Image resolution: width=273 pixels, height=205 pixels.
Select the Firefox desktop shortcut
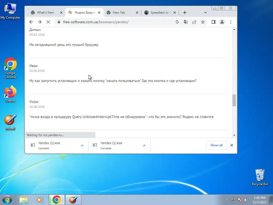pyautogui.click(x=10, y=94)
